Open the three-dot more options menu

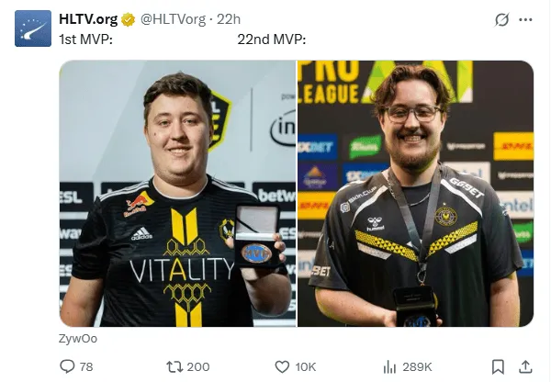click(525, 19)
